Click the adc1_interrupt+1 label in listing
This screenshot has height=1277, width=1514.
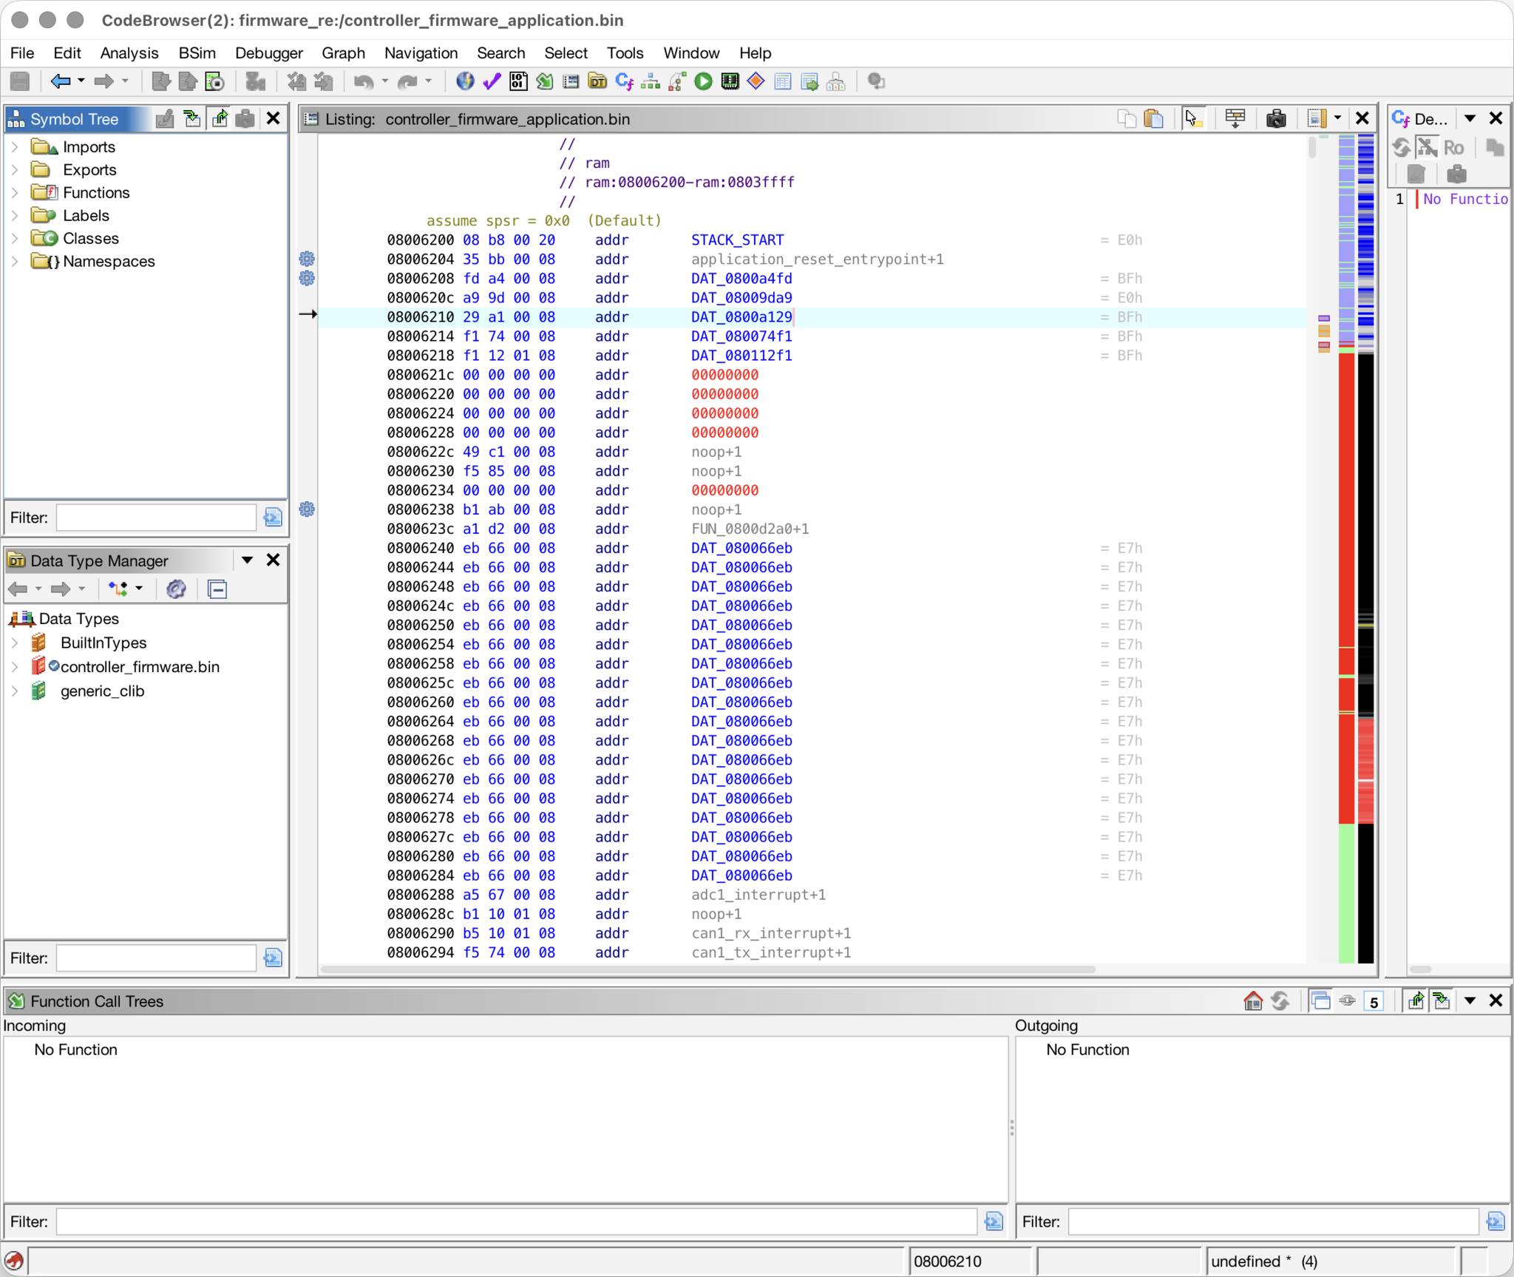(758, 895)
